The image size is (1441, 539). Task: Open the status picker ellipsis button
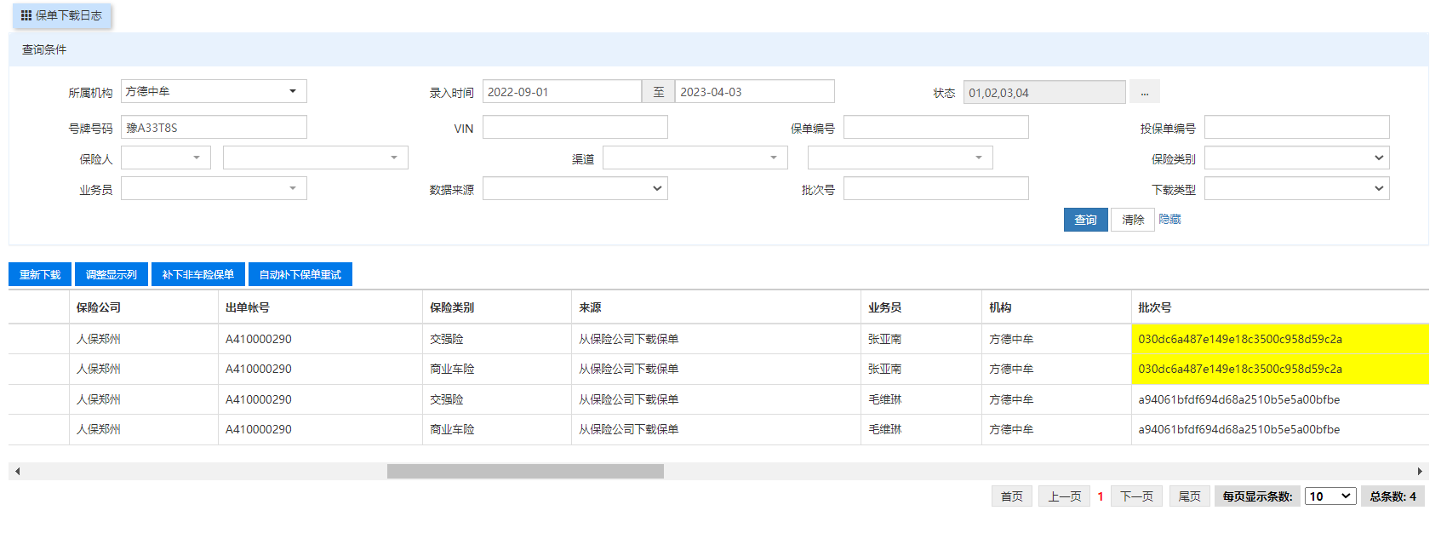pos(1144,92)
